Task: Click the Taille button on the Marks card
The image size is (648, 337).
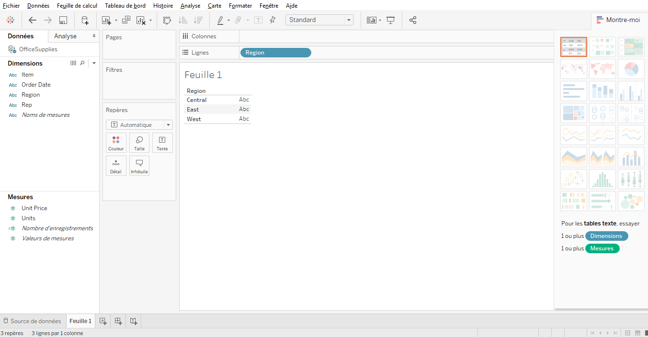Action: (139, 142)
